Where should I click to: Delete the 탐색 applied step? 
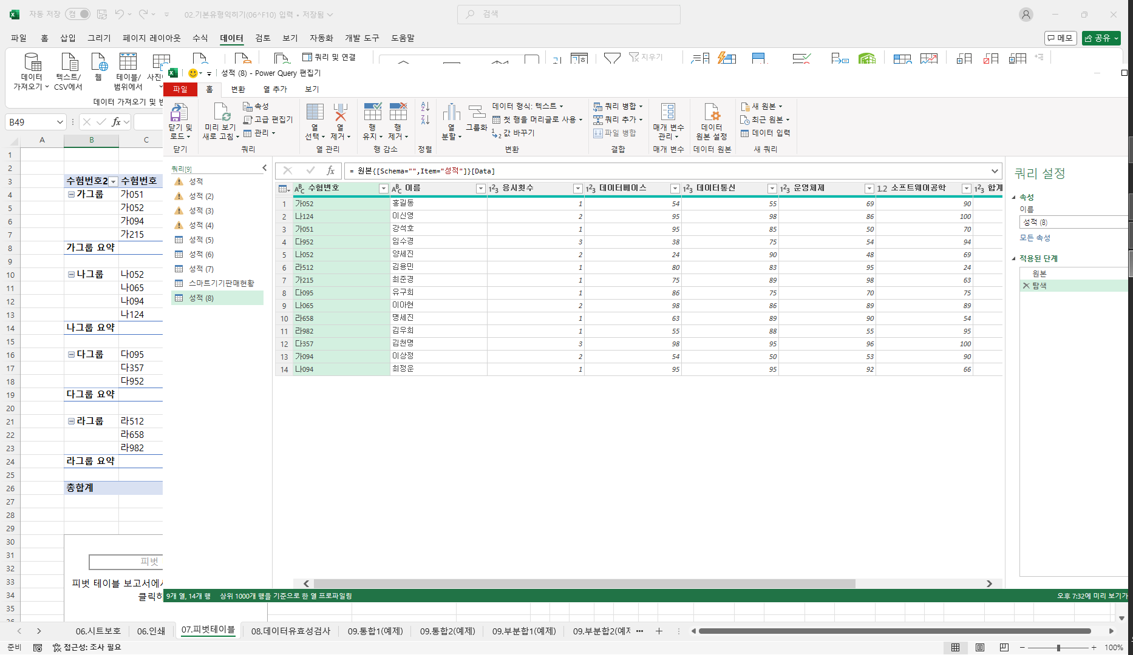1026,286
